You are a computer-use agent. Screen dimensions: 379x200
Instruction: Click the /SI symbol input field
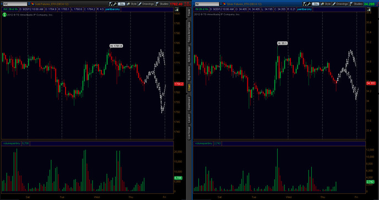click(207, 4)
